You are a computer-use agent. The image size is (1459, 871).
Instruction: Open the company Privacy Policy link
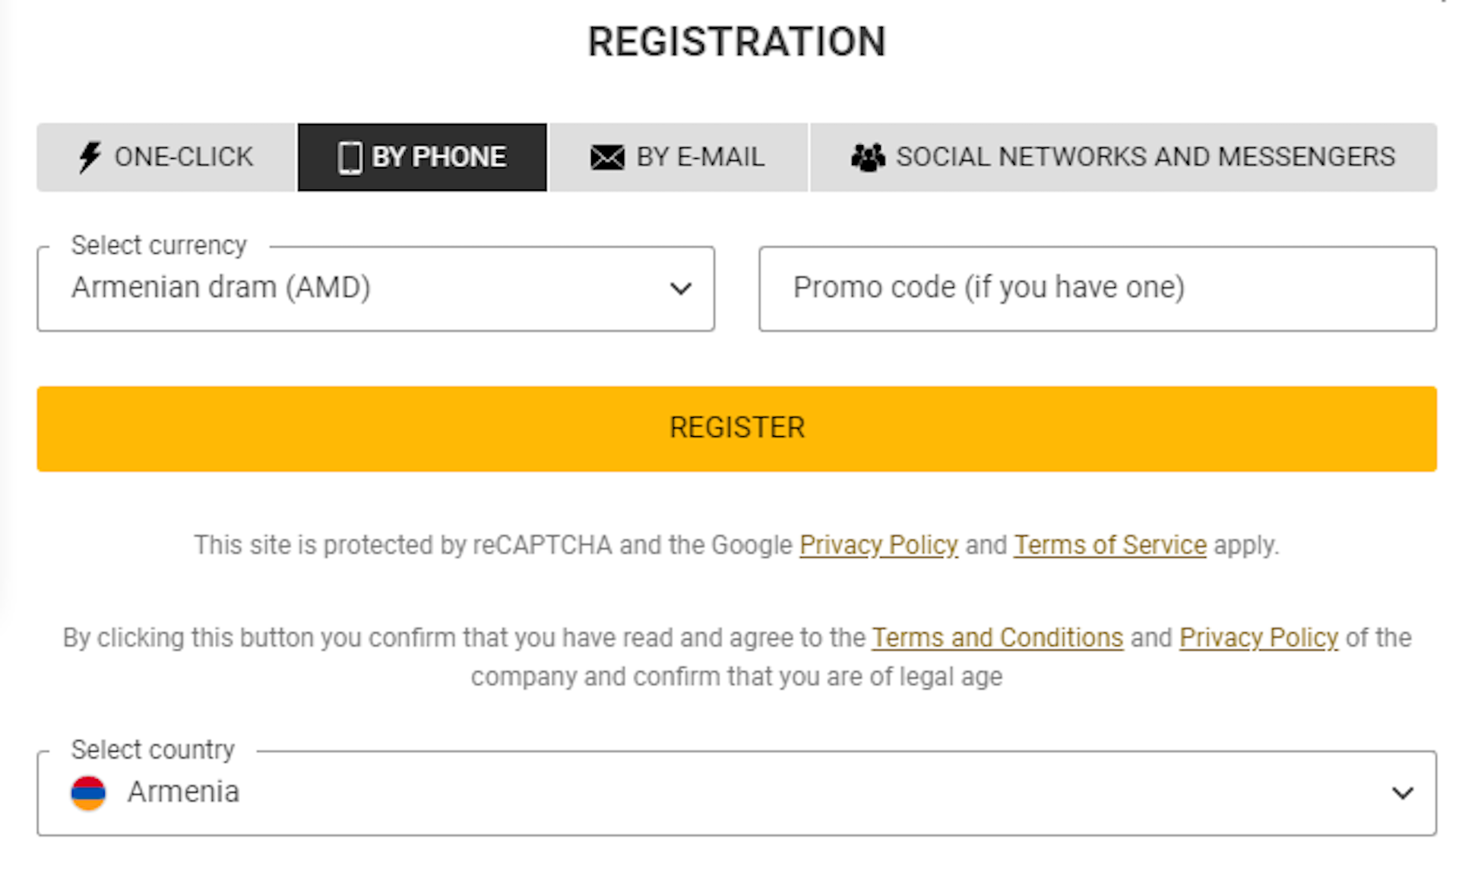tap(1258, 638)
